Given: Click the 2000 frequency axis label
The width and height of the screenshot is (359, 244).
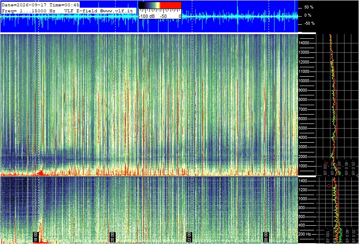Looking at the screenshot, I should 303,157.
